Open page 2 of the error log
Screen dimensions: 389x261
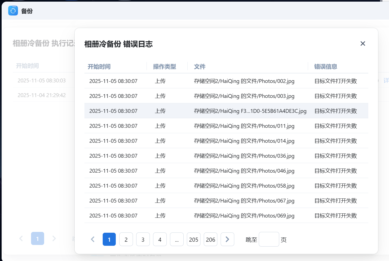(126, 239)
